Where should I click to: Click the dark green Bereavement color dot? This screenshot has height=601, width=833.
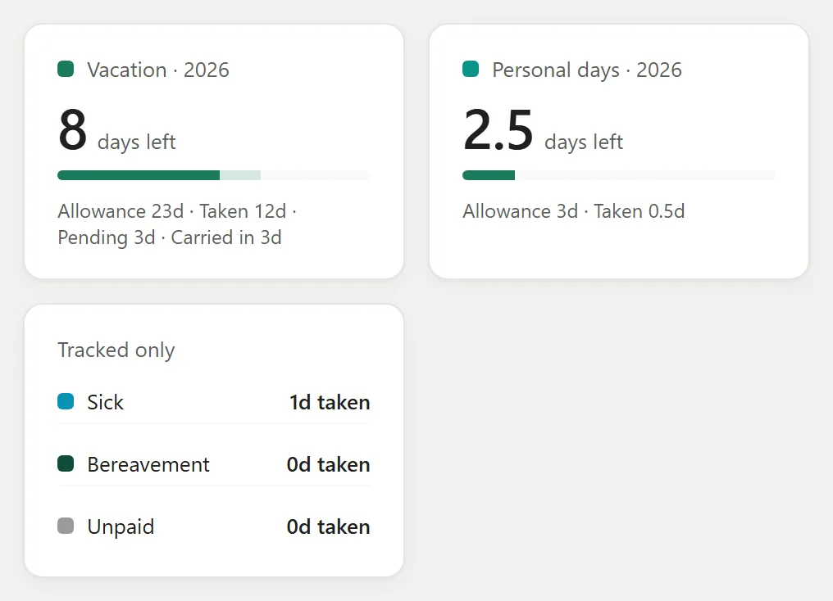(66, 463)
